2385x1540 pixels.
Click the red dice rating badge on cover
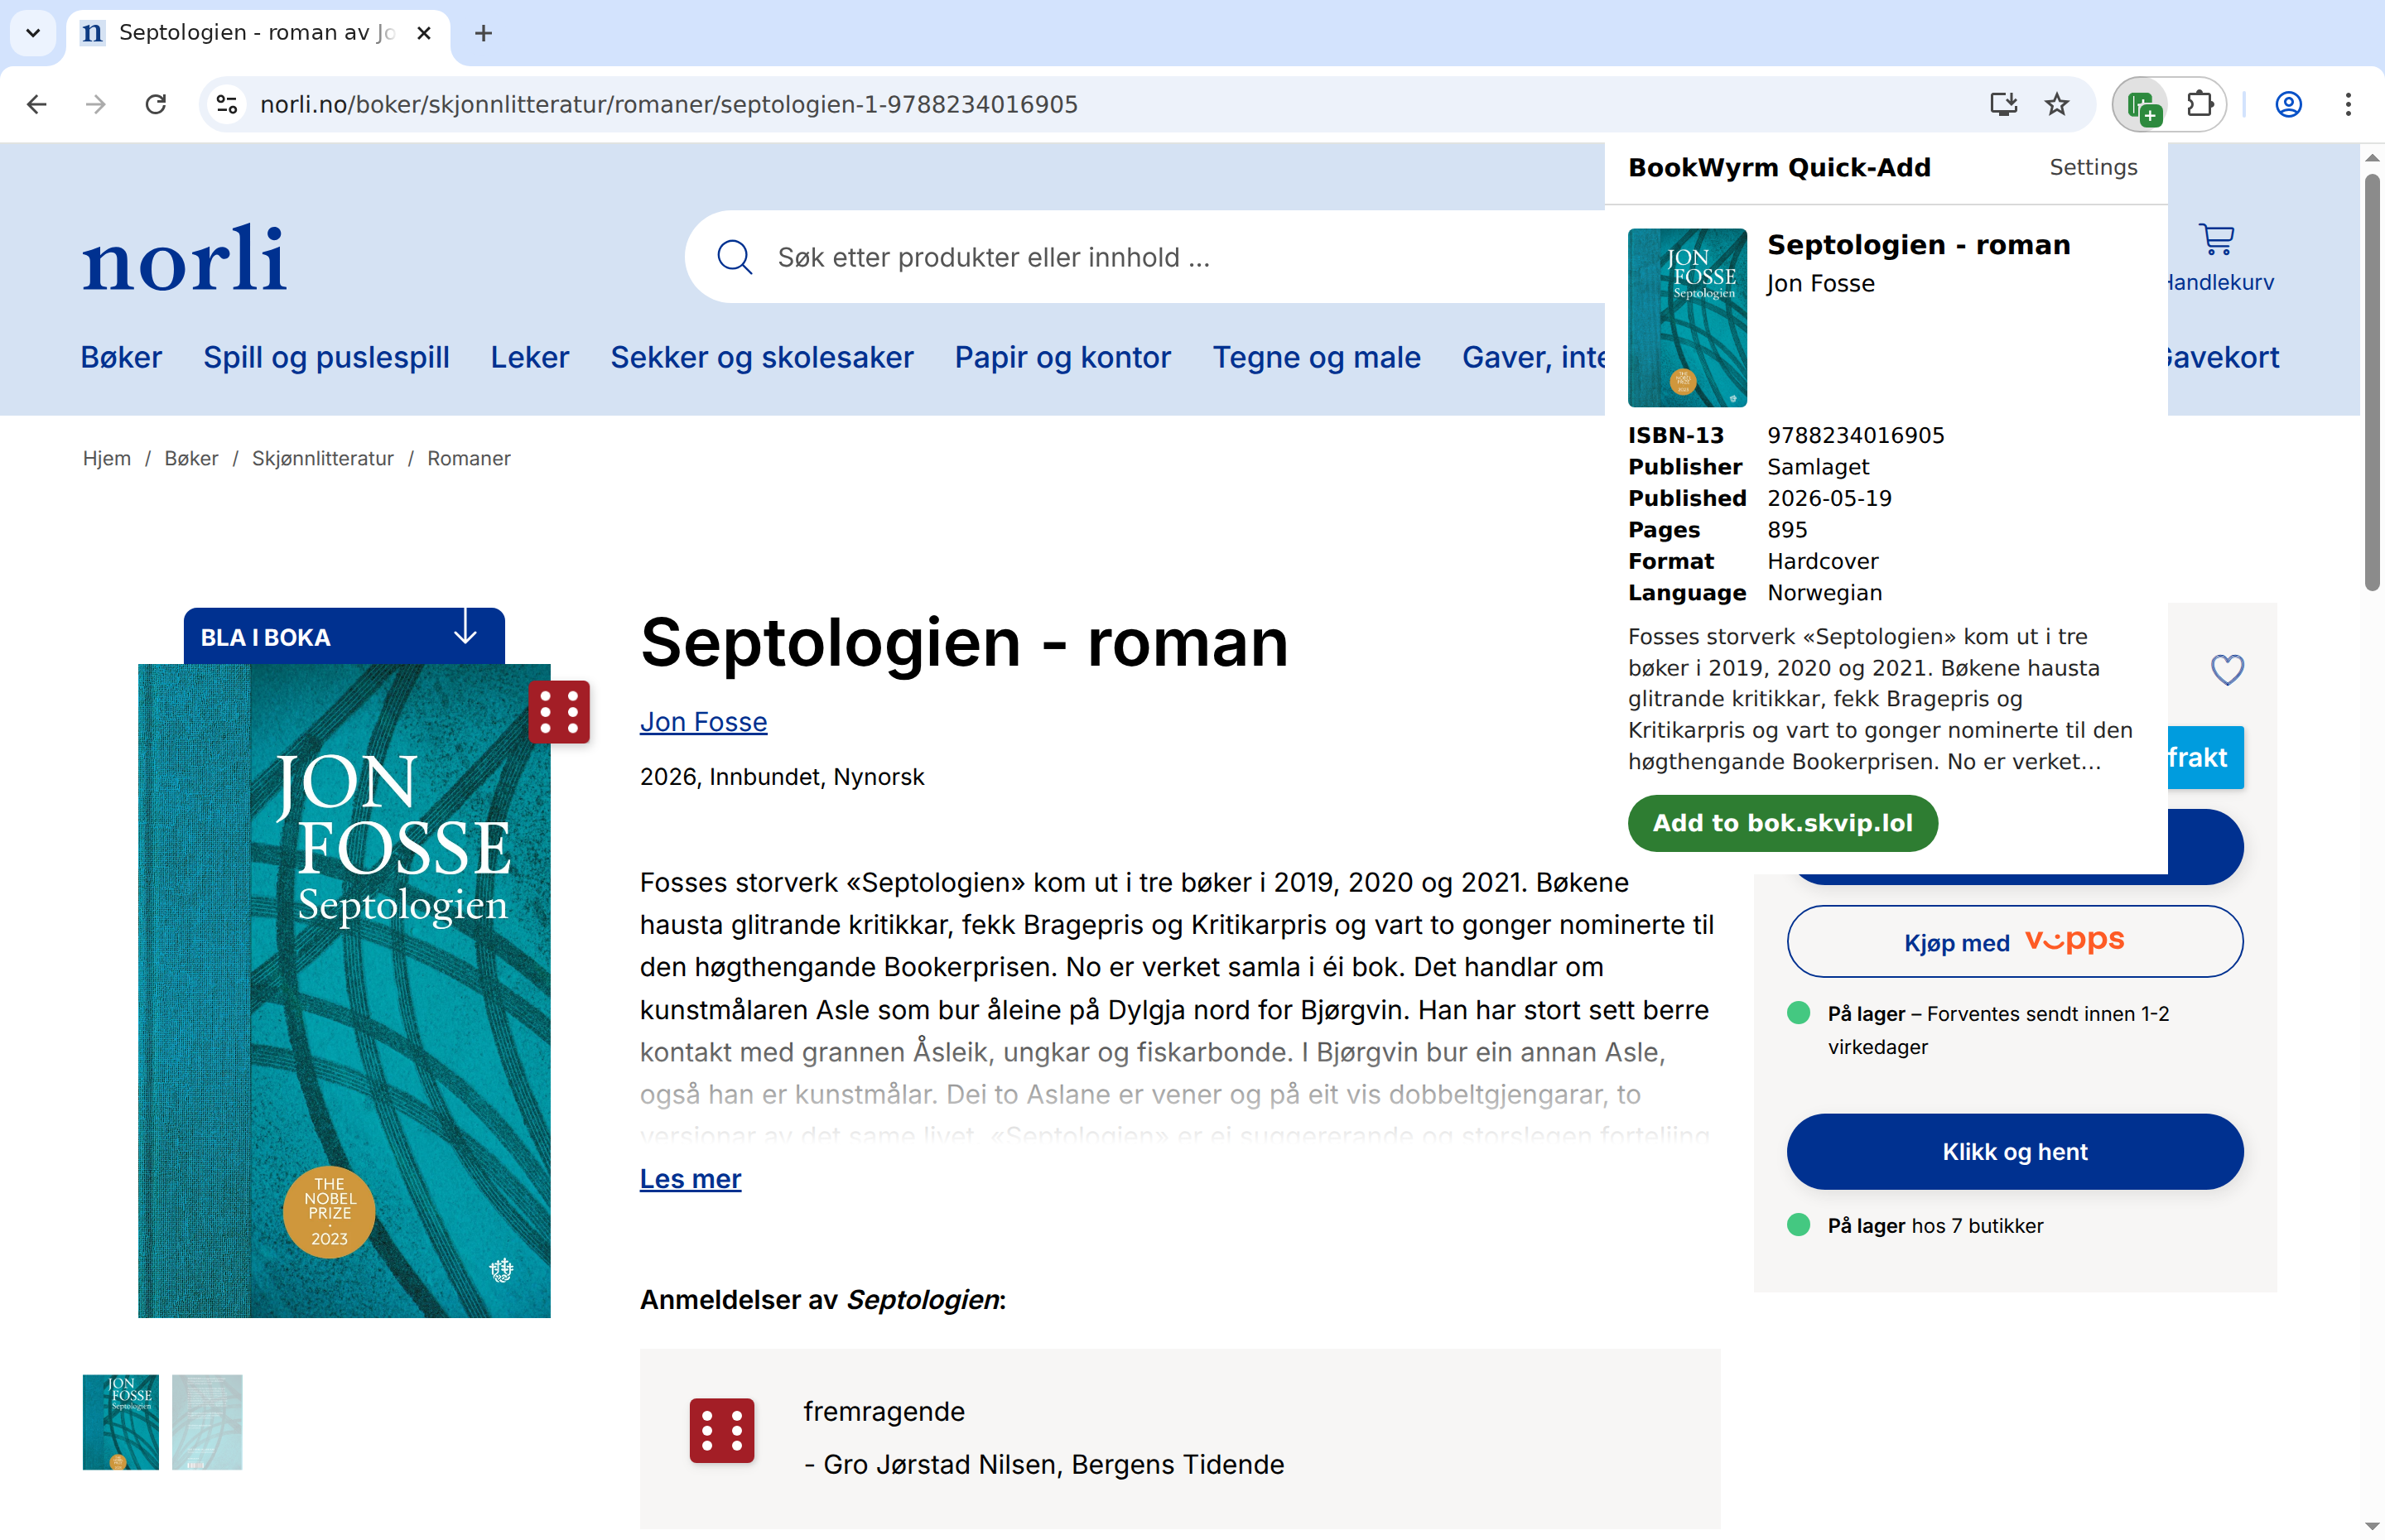[559, 712]
